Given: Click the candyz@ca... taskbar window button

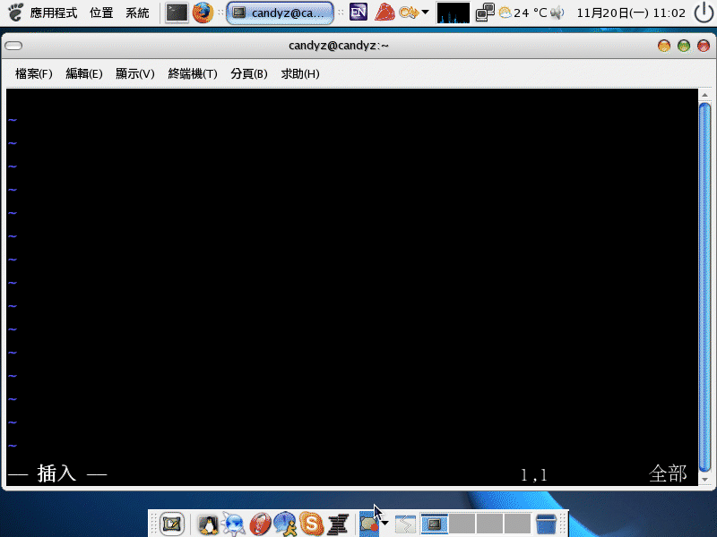Looking at the screenshot, I should coord(279,13).
